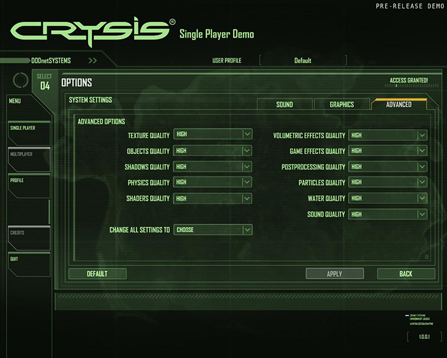Click the circular ring icon above Menu

pos(20,80)
